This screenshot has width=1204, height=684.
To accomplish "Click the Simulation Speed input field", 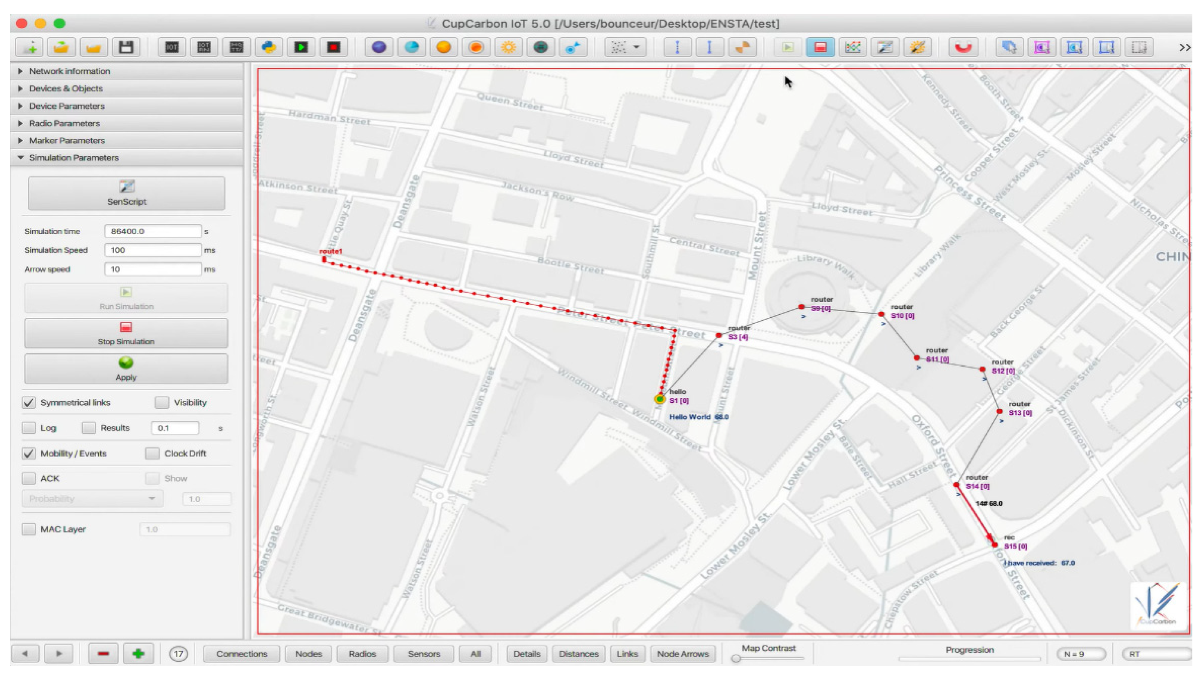I will (x=152, y=250).
